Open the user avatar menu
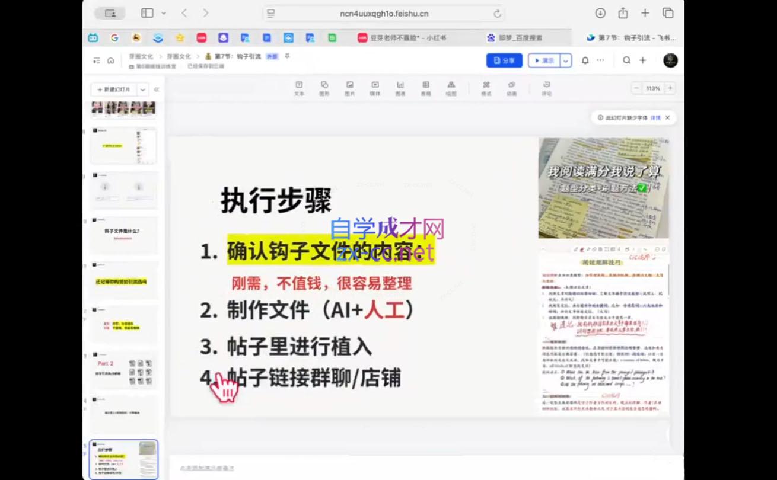Screen dimensions: 777x480 (670, 60)
